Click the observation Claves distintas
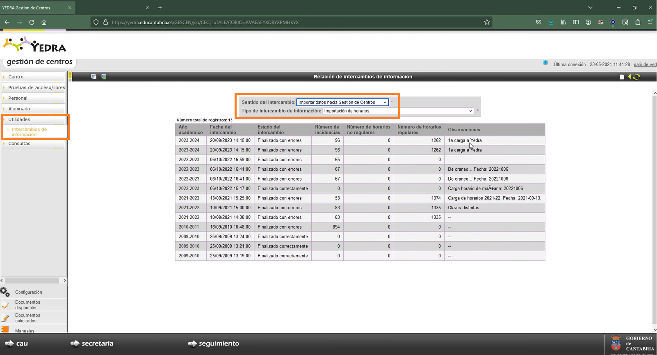Image resolution: width=657 pixels, height=355 pixels. tap(463, 208)
